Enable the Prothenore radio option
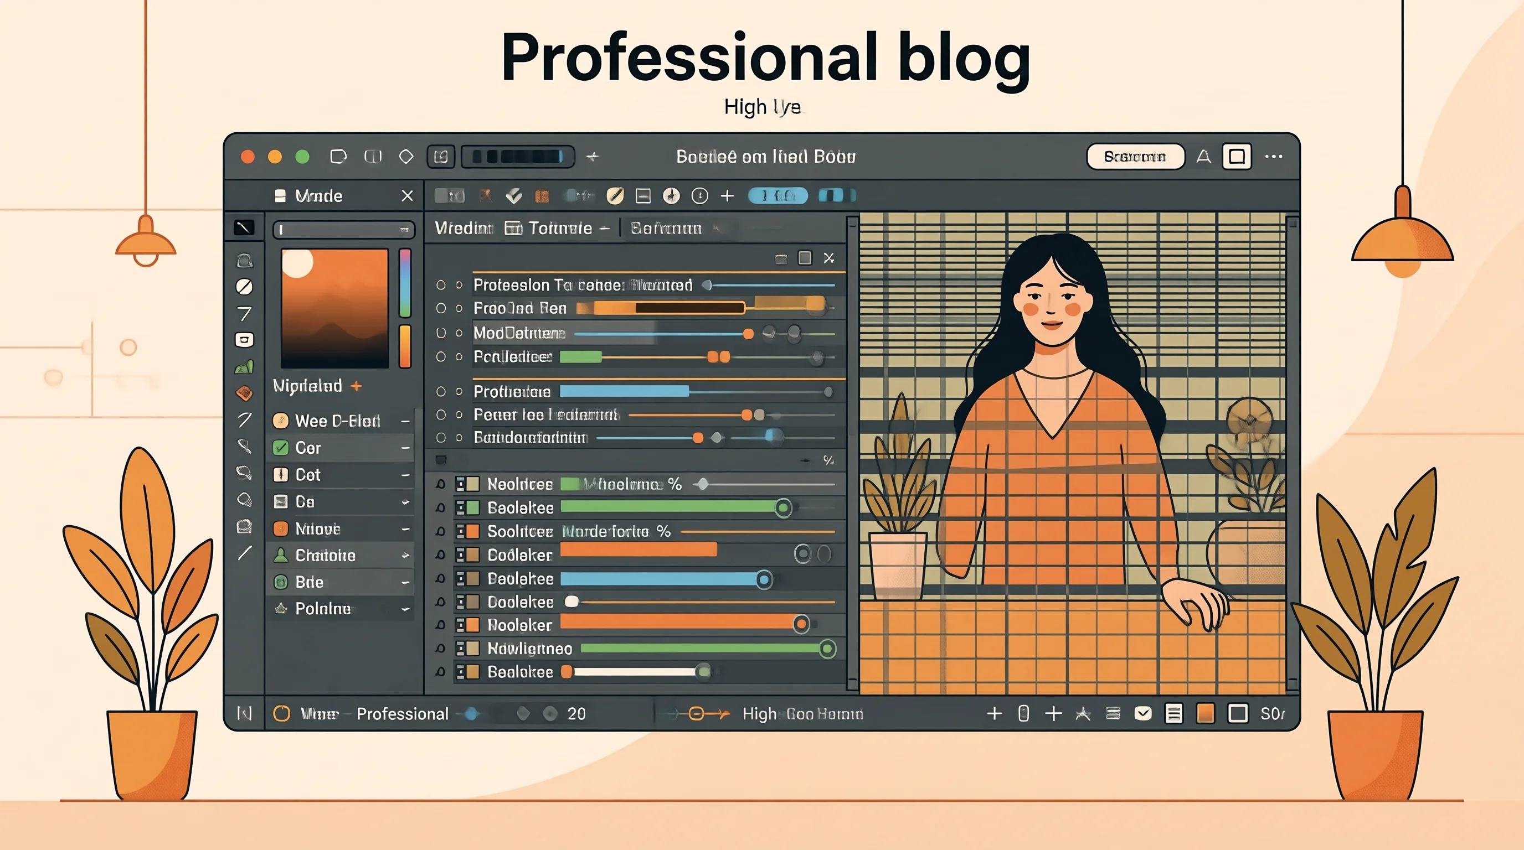 click(x=441, y=391)
